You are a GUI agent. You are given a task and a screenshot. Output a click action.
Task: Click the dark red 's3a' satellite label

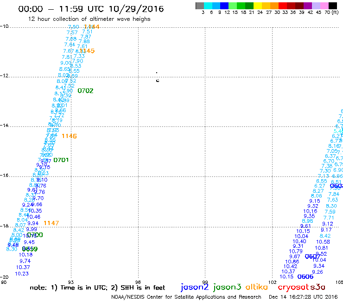click(318, 287)
